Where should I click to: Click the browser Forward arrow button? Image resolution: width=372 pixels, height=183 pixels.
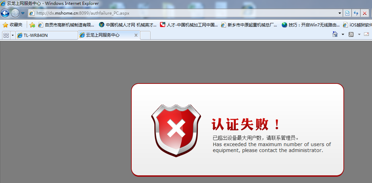click(15, 13)
